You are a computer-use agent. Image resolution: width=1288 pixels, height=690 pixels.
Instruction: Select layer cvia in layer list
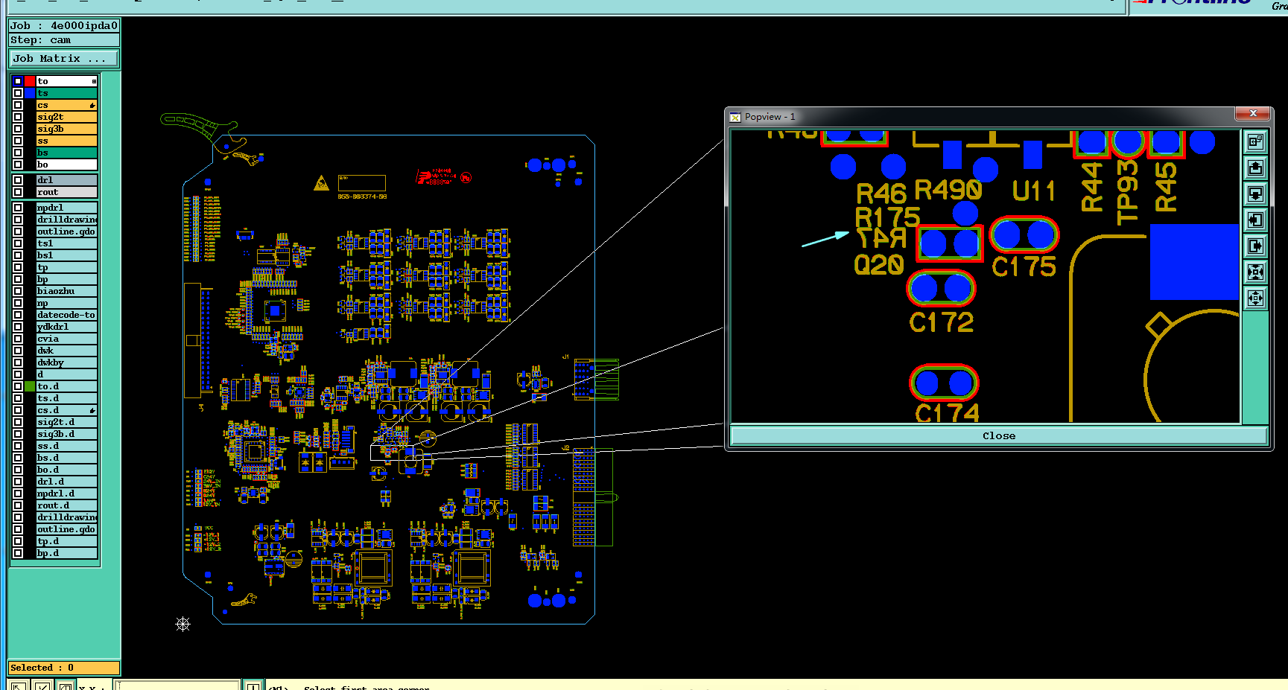67,339
